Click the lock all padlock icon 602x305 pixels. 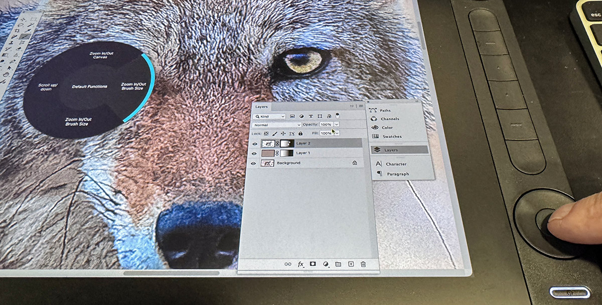coord(300,134)
